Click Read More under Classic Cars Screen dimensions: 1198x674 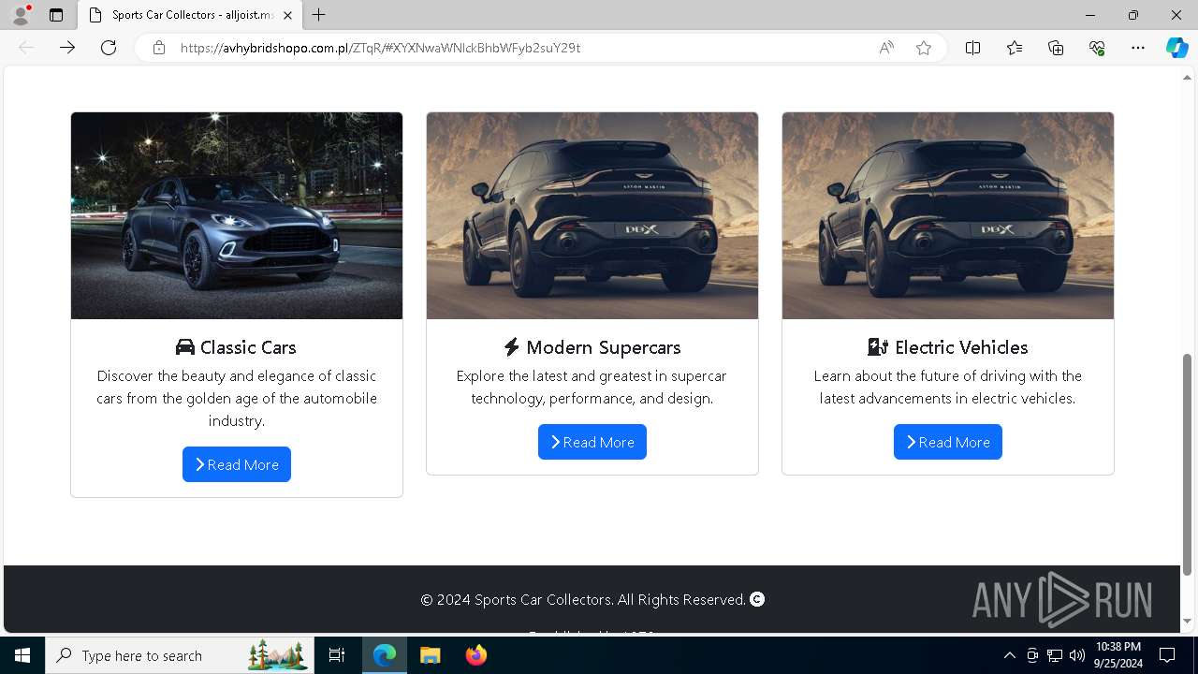pyautogui.click(x=237, y=464)
